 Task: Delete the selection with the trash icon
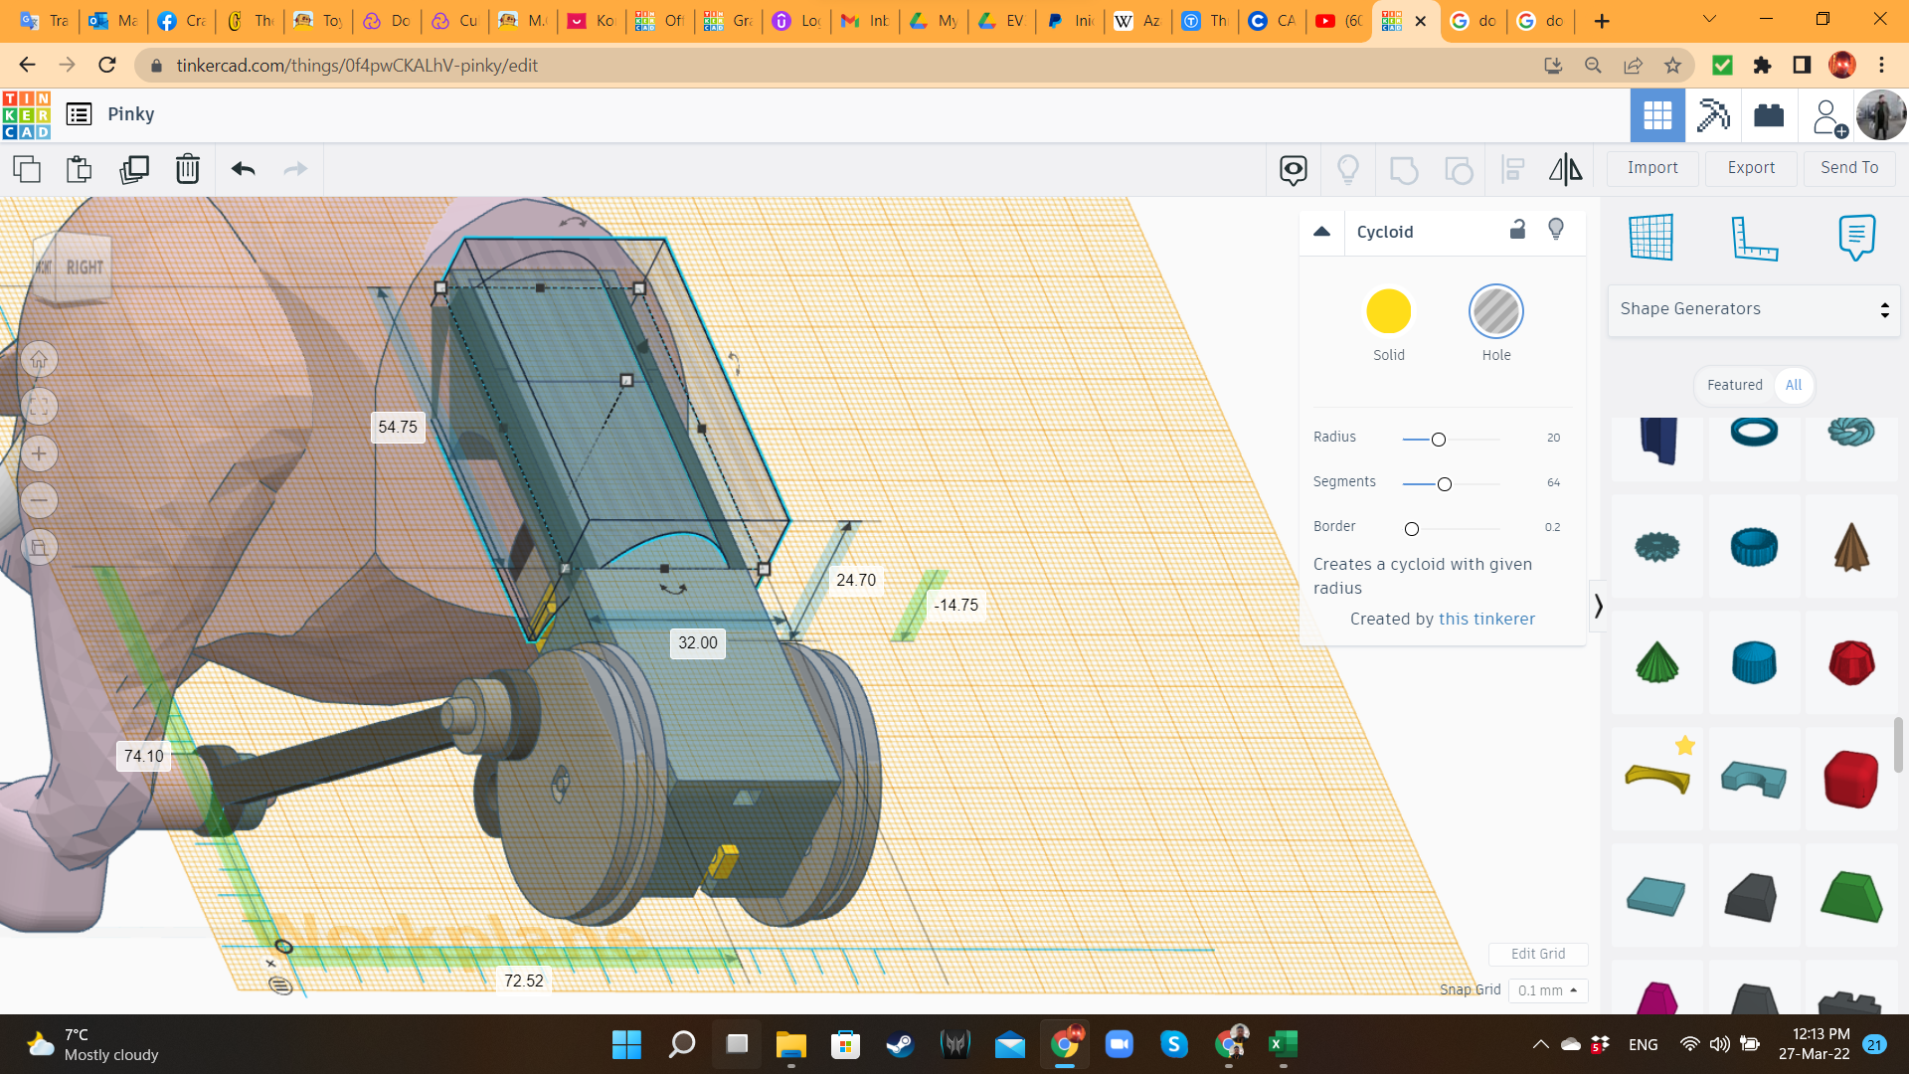pos(187,169)
